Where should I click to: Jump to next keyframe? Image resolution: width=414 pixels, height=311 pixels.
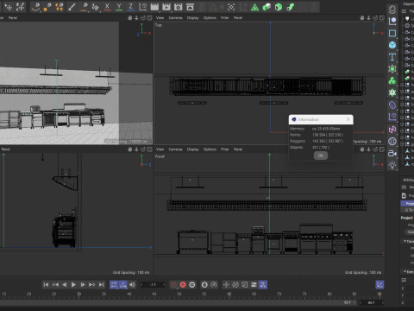tap(92, 285)
